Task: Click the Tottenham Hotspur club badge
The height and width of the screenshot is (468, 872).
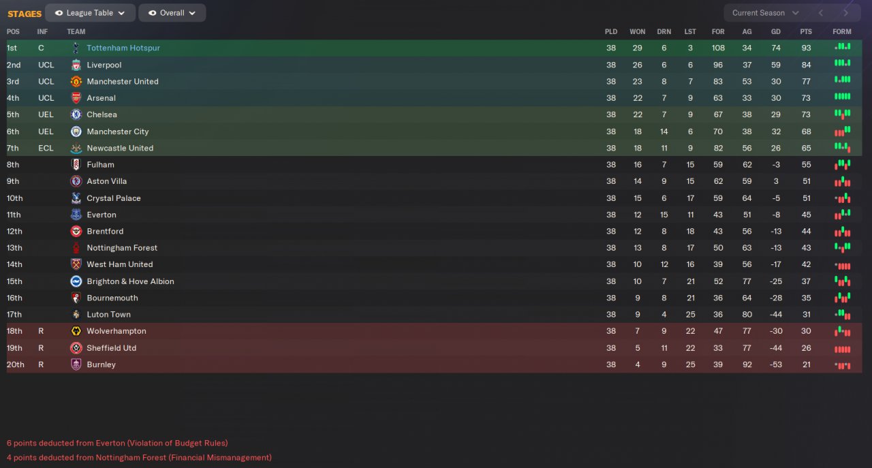Action: 76,48
